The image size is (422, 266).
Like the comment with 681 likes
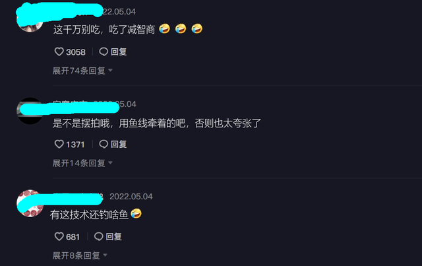(59, 236)
